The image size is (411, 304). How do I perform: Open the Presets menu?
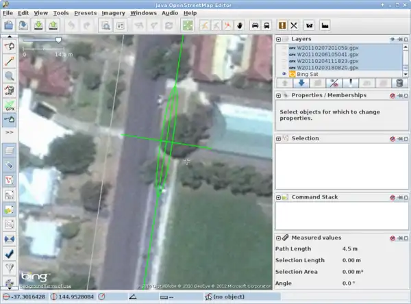point(85,12)
